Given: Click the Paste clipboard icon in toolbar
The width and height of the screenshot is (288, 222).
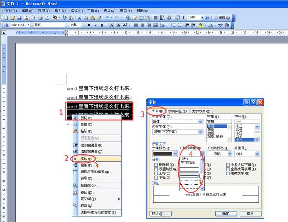Looking at the screenshot, I should [93, 18].
